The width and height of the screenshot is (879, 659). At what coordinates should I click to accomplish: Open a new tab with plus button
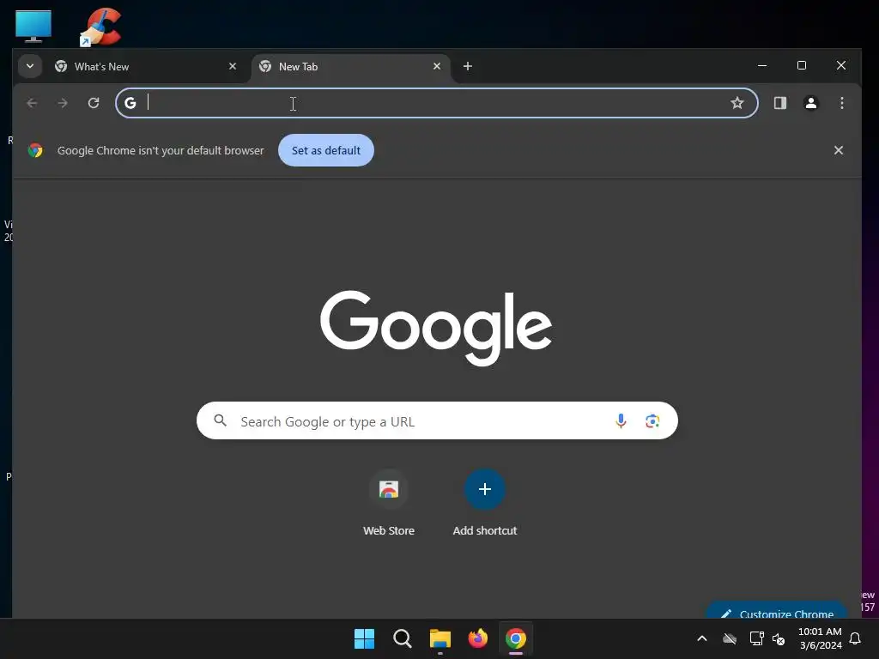(x=468, y=66)
